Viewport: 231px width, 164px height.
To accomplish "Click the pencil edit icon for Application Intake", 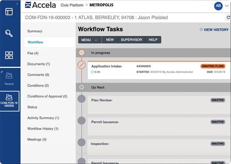I will 82,65.
